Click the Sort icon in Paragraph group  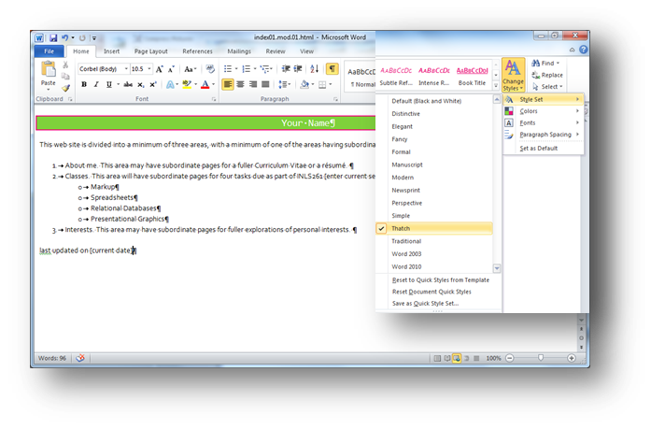pyautogui.click(x=316, y=69)
